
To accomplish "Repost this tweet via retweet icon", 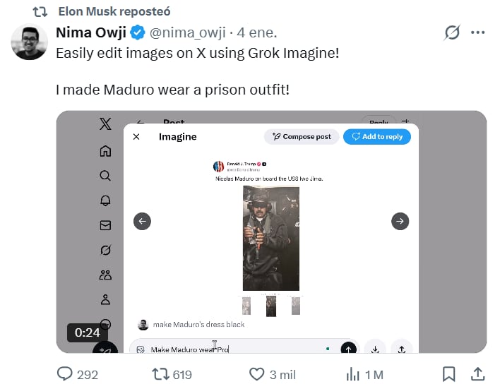I will click(x=161, y=373).
